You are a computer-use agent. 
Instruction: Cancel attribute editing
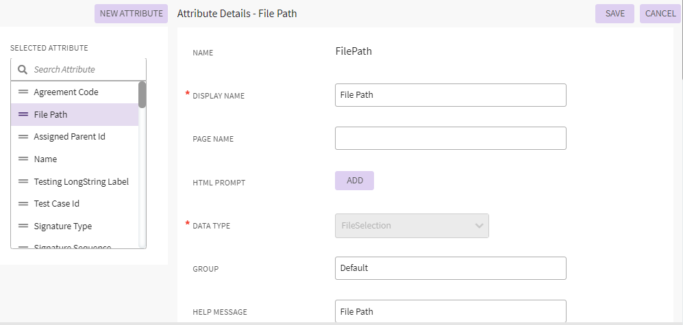click(x=660, y=14)
